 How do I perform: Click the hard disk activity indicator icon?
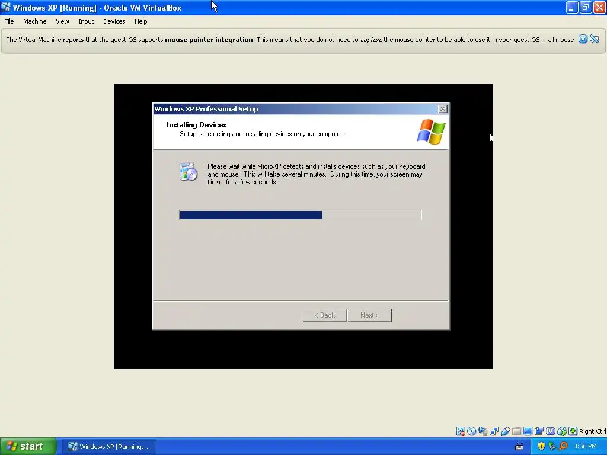pos(460,431)
